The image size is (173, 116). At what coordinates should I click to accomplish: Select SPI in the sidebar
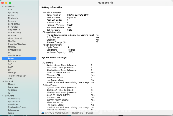(x=10, y=70)
